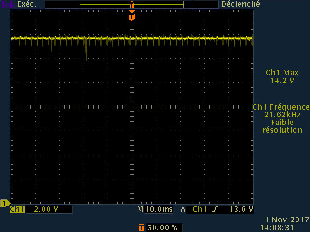310x233 pixels.
Task: Click the rising edge trigger slope icon
Action: pyautogui.click(x=216, y=209)
